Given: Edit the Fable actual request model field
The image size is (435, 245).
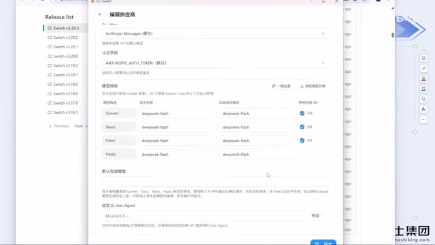Looking at the screenshot, I should (258, 141).
